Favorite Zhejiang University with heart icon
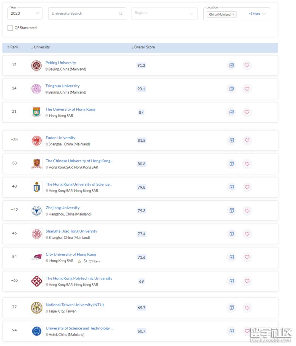The image size is (296, 346). [x=247, y=211]
